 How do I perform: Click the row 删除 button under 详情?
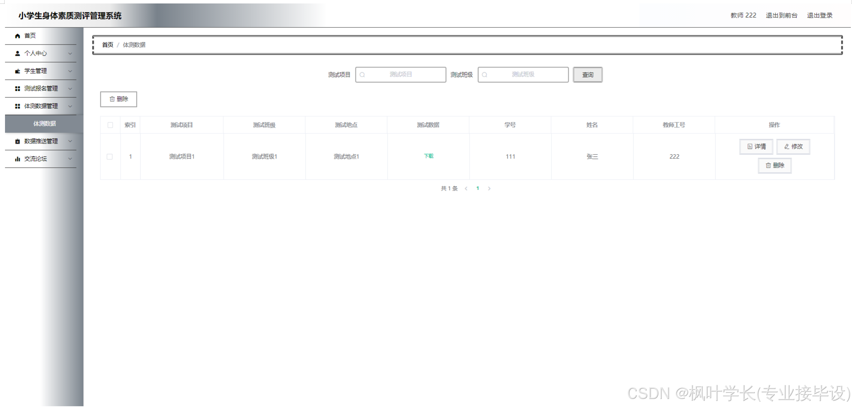pos(775,165)
